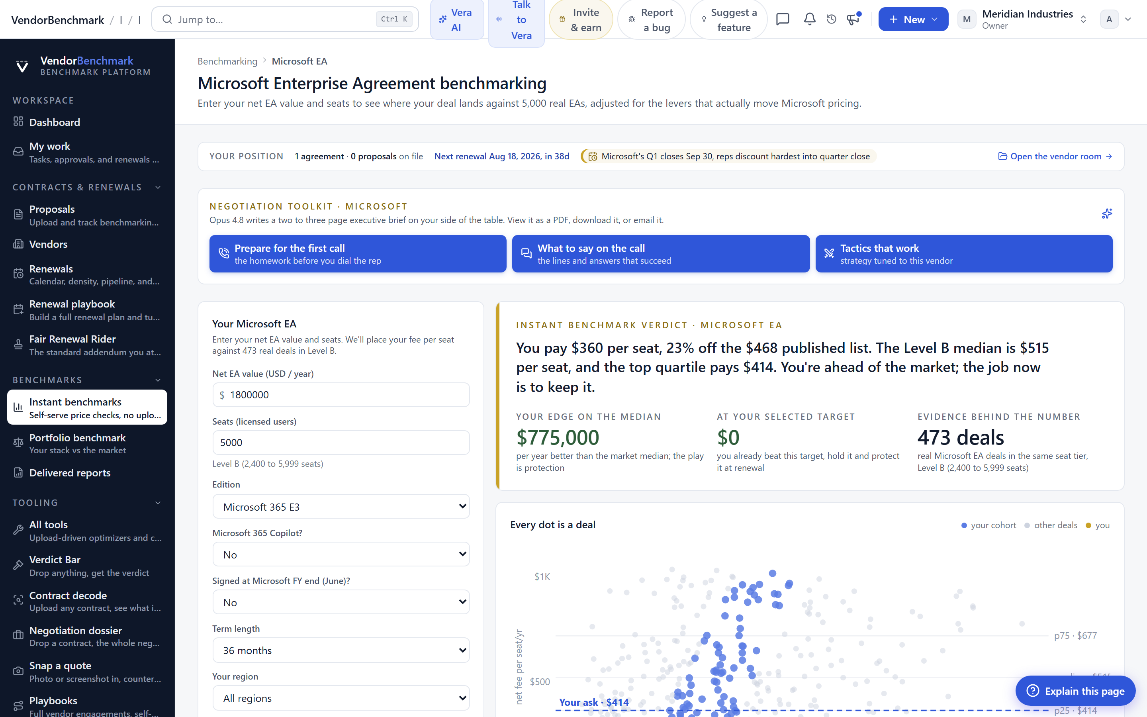
Task: Click the 'other deals' chart legend entry
Action: (x=1051, y=525)
